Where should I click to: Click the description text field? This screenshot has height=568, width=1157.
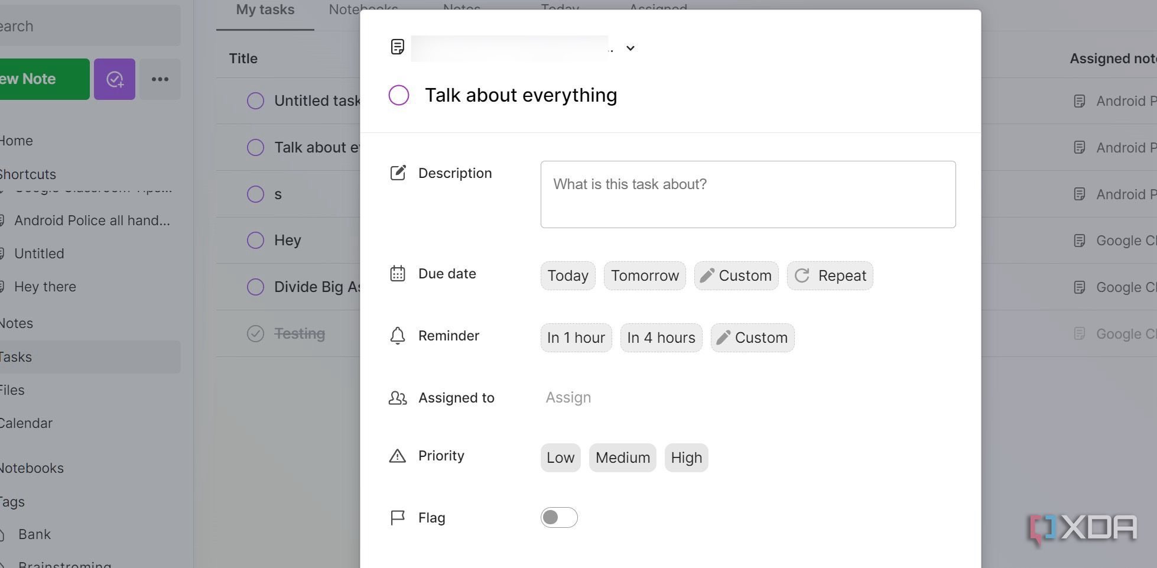(748, 194)
